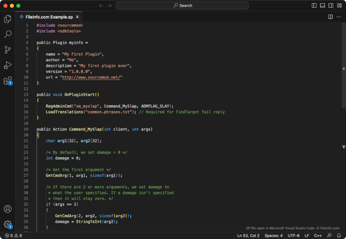Viewport: 346px width, 239px height.
Task: Open the Manage gear settings icon
Action: tap(8, 224)
